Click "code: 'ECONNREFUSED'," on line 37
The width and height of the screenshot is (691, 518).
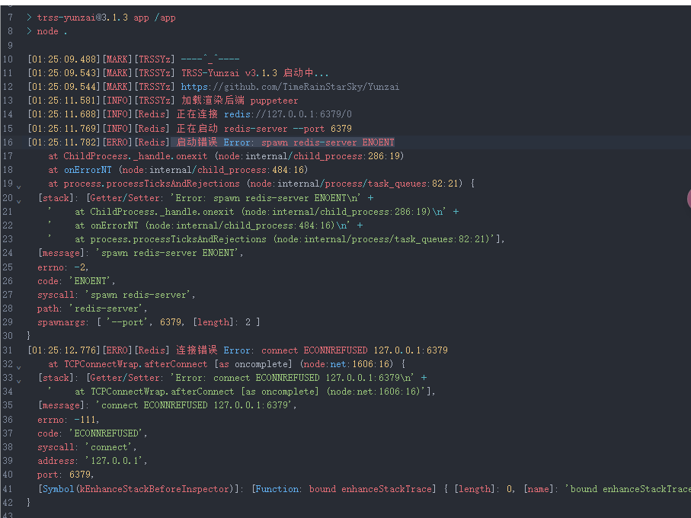click(92, 433)
